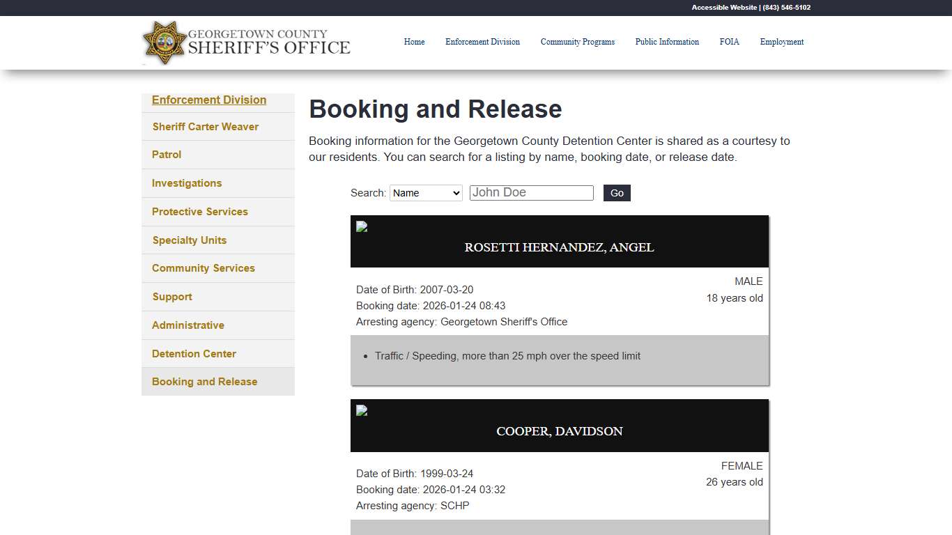Click the broken image icon on Cooper Davidson record
This screenshot has height=535, width=952.
point(361,410)
